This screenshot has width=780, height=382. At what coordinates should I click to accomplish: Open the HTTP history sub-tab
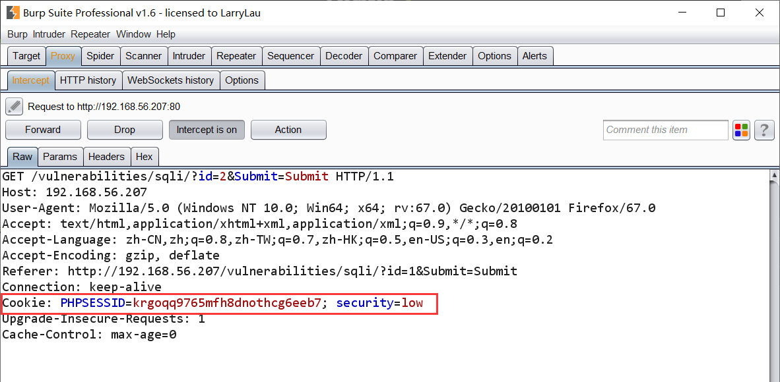point(88,80)
